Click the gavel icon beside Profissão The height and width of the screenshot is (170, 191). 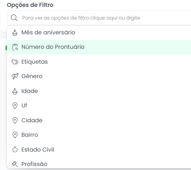click(x=15, y=164)
